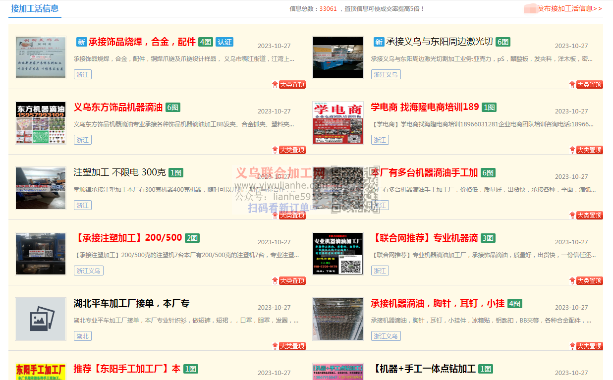Screen dimensions: 613x380
Task: Open listing 【机器+手工一体点钻加工
Action: (423, 369)
